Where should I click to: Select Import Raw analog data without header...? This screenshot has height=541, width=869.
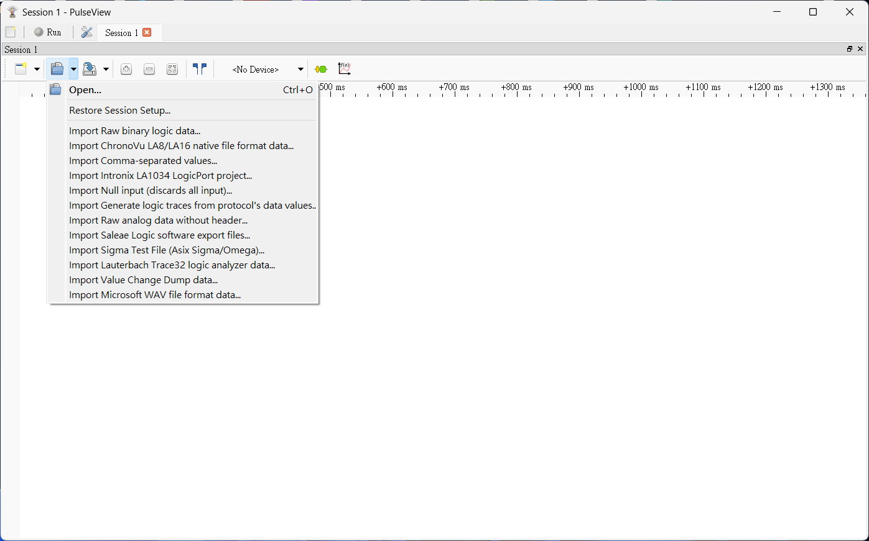pos(183,220)
